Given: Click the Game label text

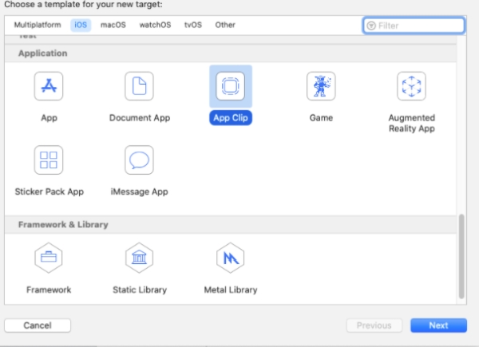Looking at the screenshot, I should pos(321,118).
